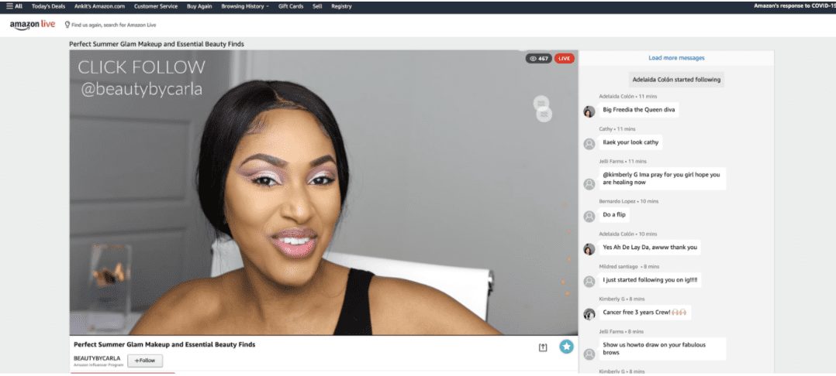This screenshot has width=836, height=376.
Task: Click the Amazon Live logo
Action: click(32, 25)
